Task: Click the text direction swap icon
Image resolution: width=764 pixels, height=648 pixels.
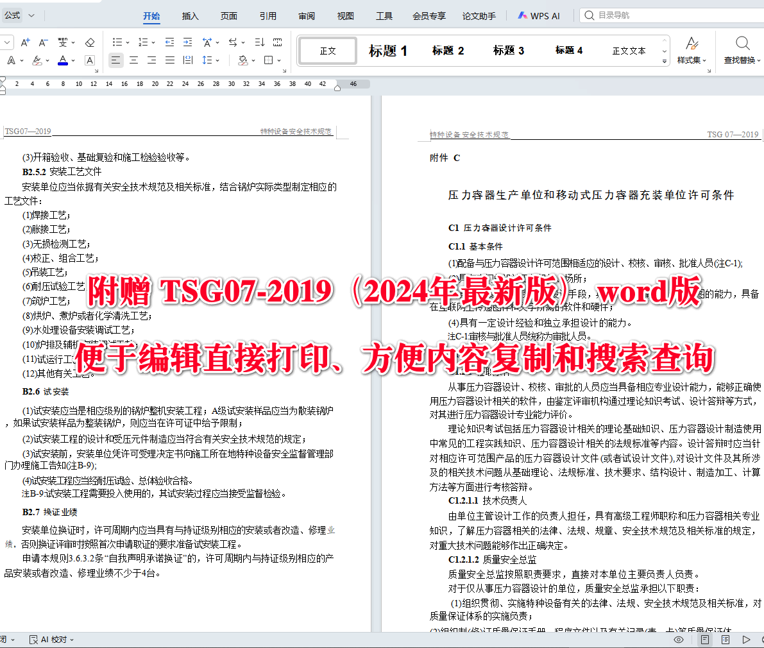Action: (x=233, y=42)
